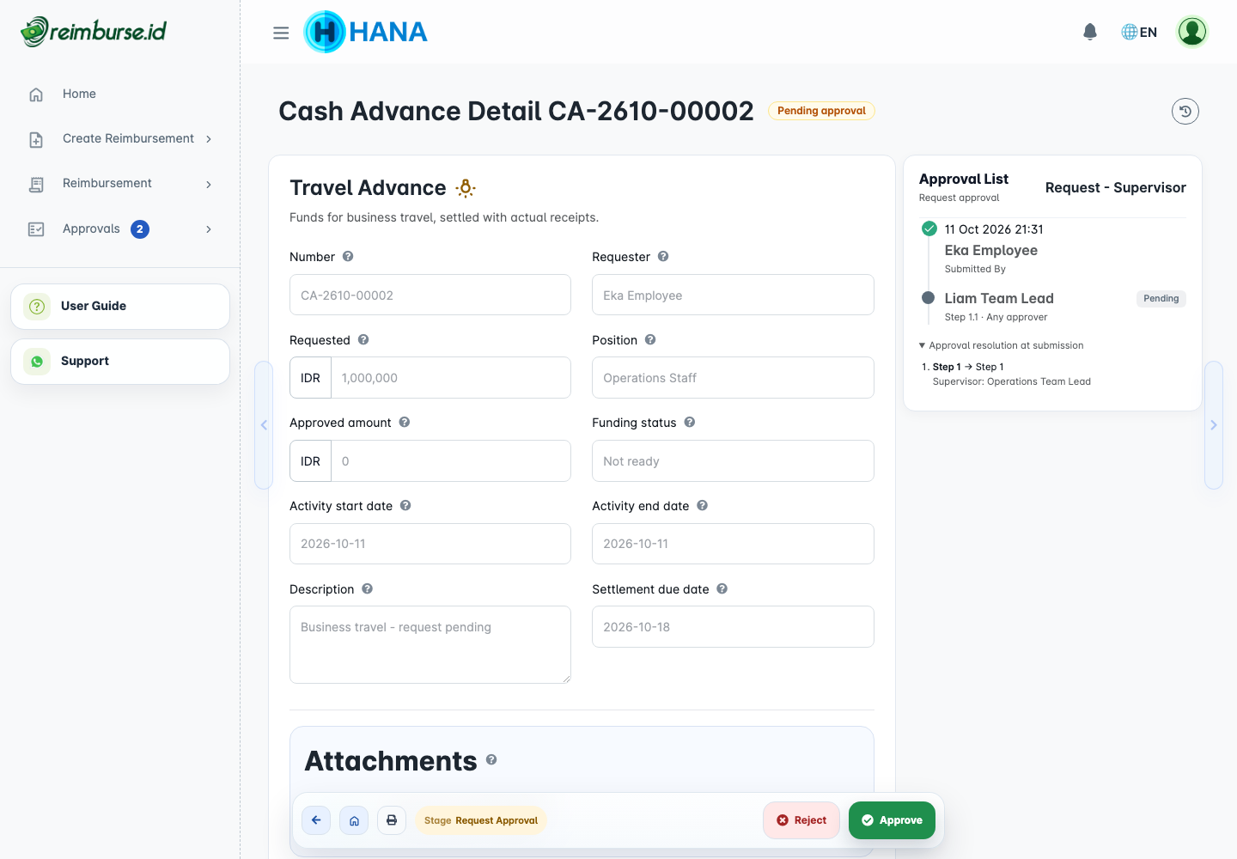Click the help icon next to Requester

tap(663, 256)
